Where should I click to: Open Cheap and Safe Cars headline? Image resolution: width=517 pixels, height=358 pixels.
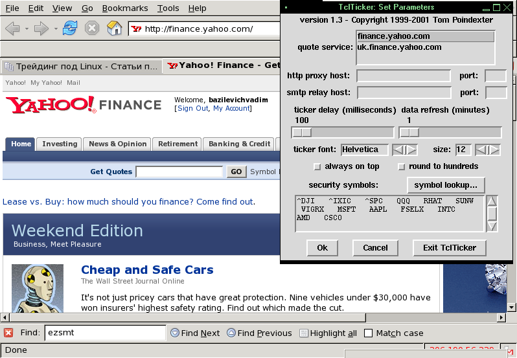point(147,270)
